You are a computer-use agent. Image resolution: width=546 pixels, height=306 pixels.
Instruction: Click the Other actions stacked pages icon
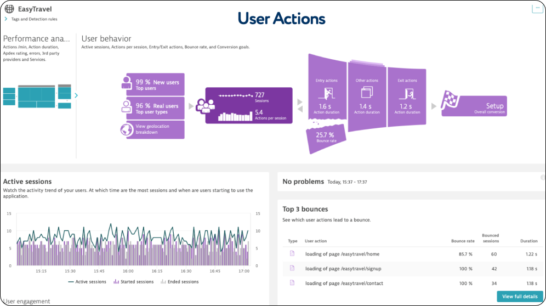tap(367, 92)
